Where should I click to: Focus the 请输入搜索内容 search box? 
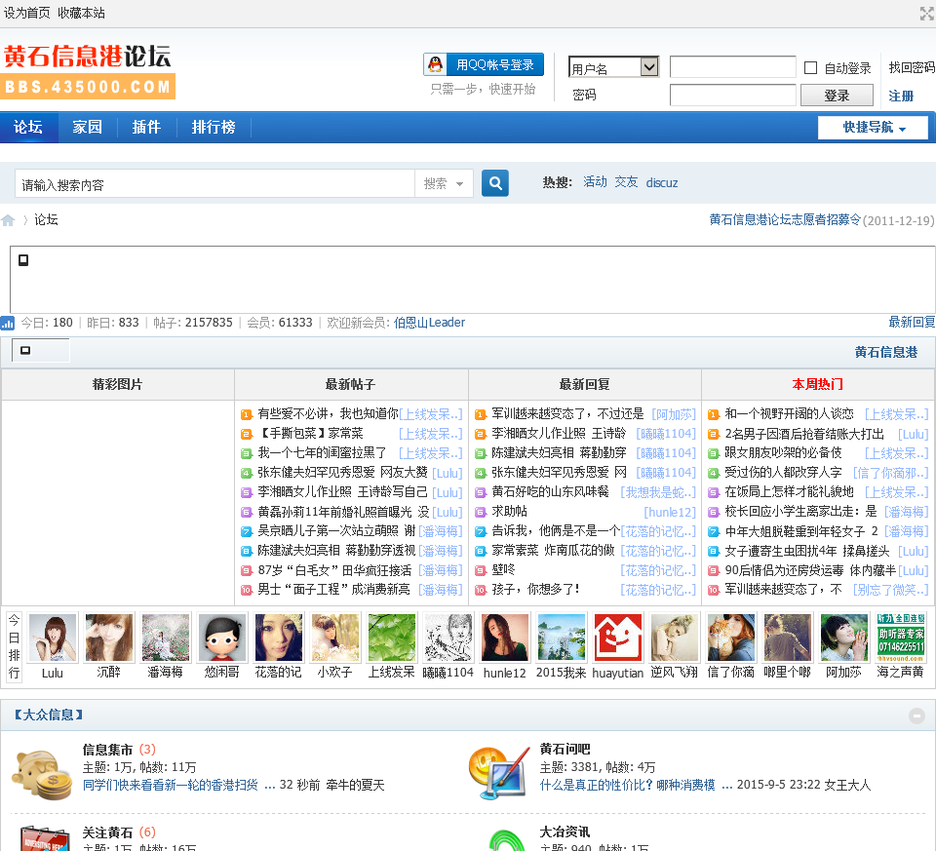point(214,184)
